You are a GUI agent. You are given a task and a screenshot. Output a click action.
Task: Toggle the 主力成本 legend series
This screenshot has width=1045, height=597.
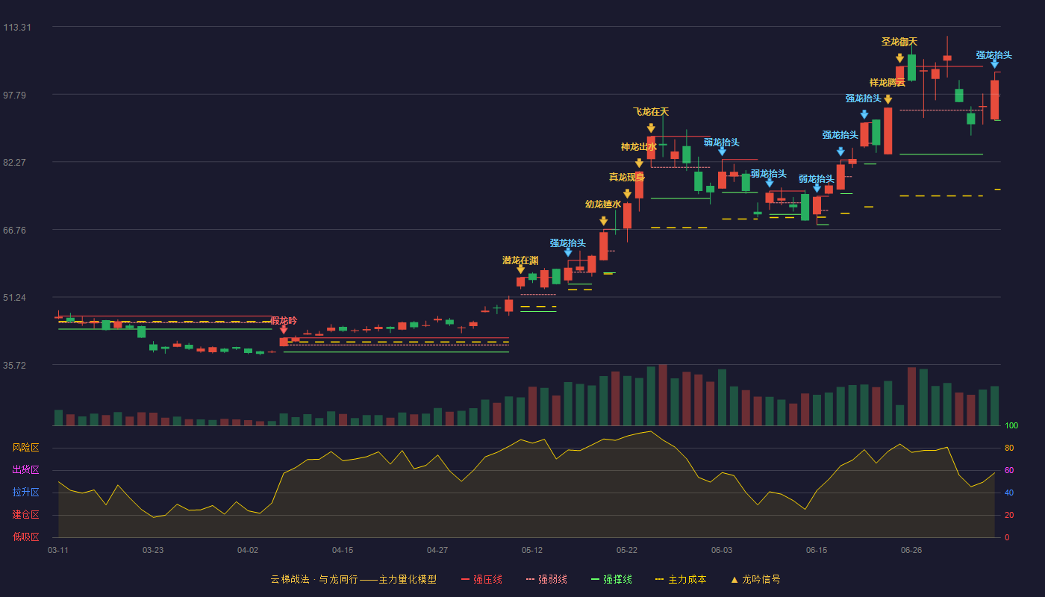click(680, 579)
